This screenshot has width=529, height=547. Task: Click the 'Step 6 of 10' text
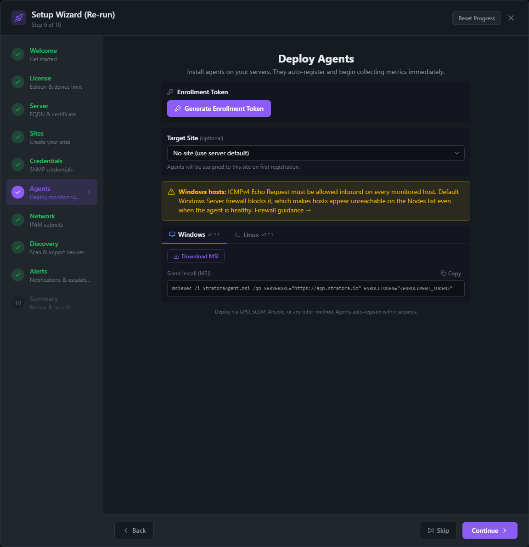[46, 25]
